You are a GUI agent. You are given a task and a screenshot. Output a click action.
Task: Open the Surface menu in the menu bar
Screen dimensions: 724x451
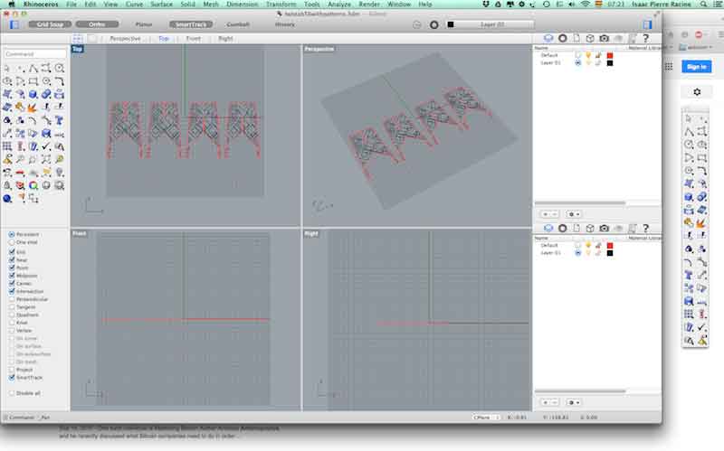coord(162,5)
